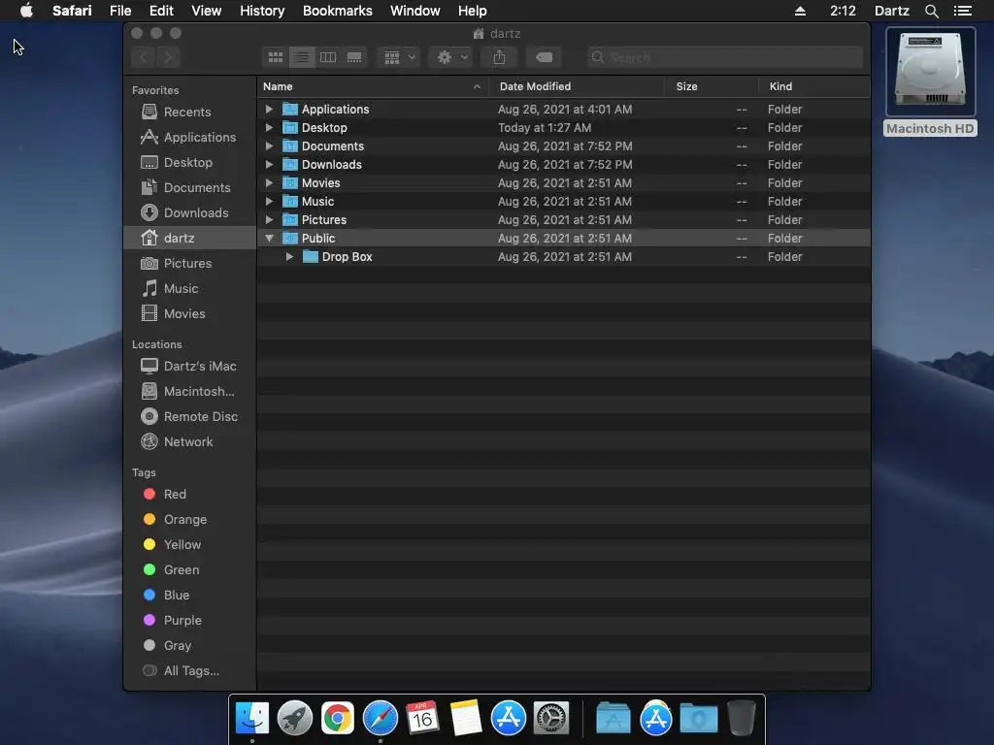994x745 pixels.
Task: Open Trash from the Dock
Action: (741, 718)
